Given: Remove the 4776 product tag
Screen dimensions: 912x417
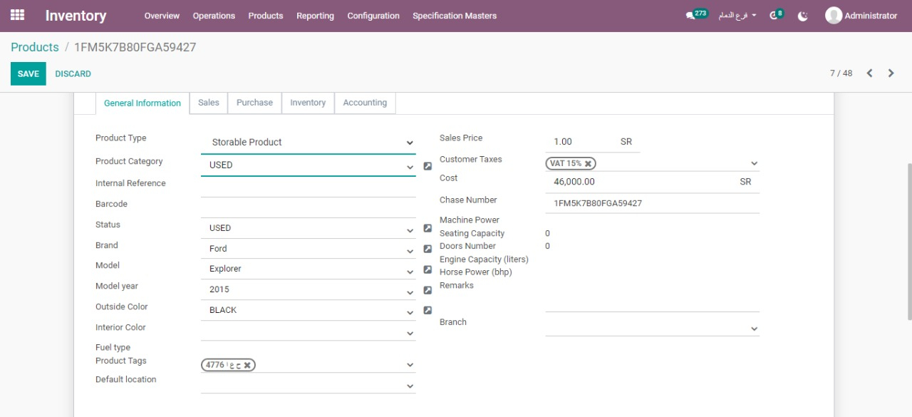Looking at the screenshot, I should click(x=247, y=365).
